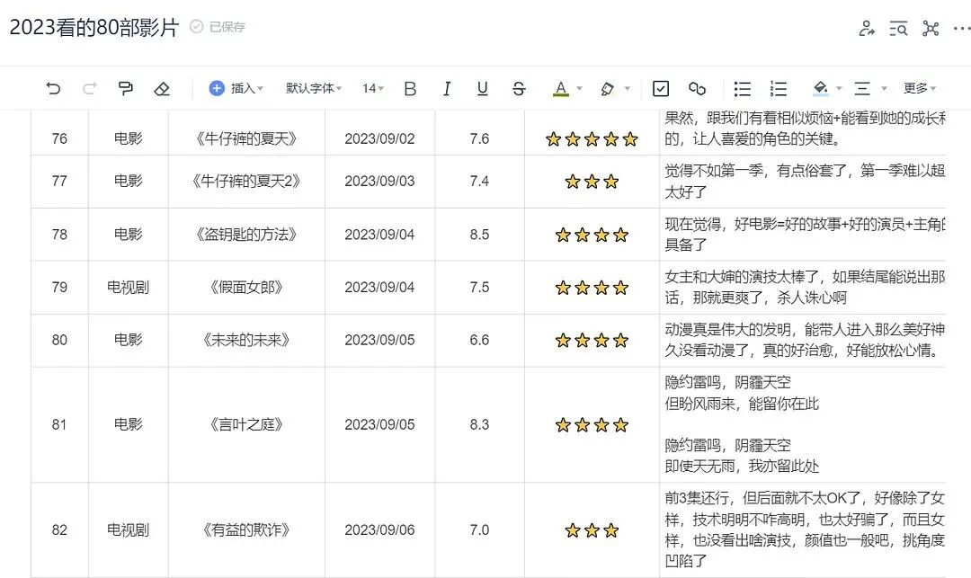Select the format painter tool

[x=126, y=88]
